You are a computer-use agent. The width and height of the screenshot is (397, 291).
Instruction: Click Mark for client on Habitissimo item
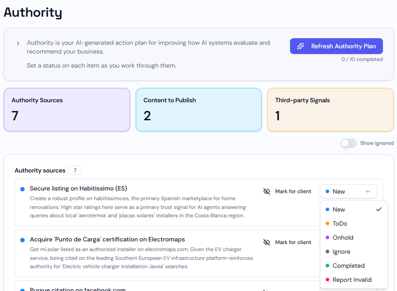point(293,192)
